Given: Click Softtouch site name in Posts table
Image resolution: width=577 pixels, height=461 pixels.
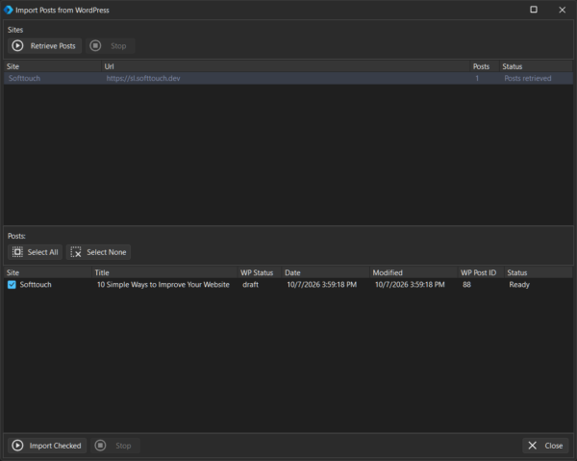Looking at the screenshot, I should 36,285.
